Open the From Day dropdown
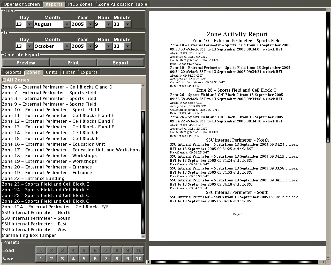The height and width of the screenshot is (265, 331). point(30,24)
